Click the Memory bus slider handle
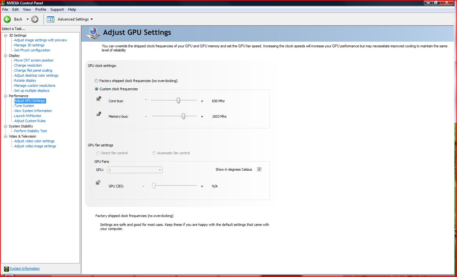This screenshot has height=277, width=457. (x=183, y=116)
